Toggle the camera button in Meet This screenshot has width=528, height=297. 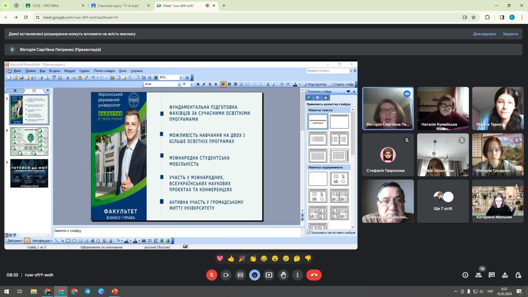226,275
